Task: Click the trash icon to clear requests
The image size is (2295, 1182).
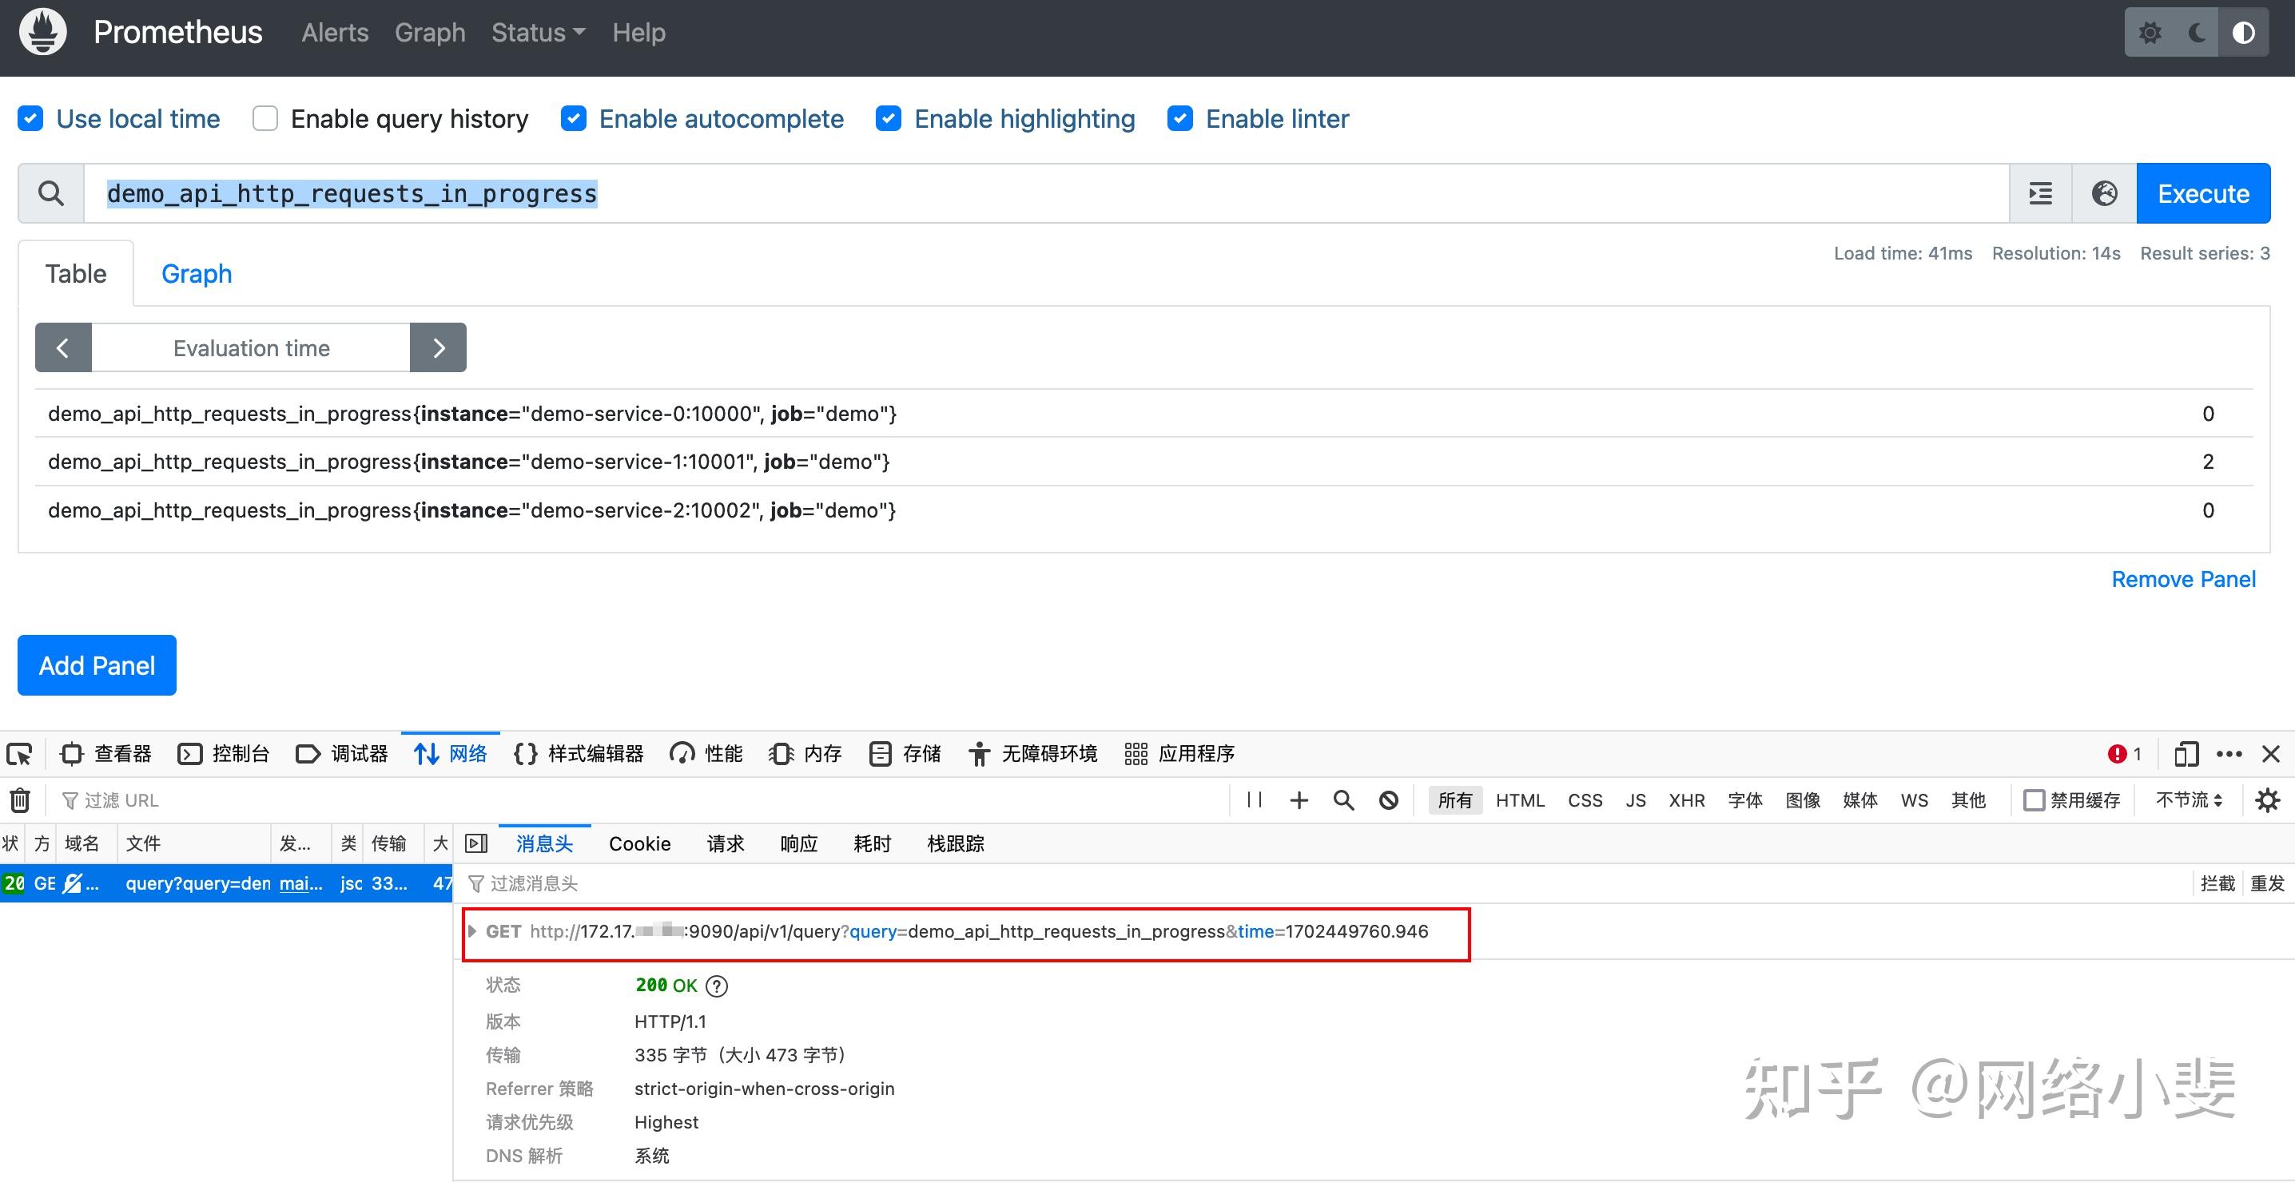Action: [x=20, y=800]
